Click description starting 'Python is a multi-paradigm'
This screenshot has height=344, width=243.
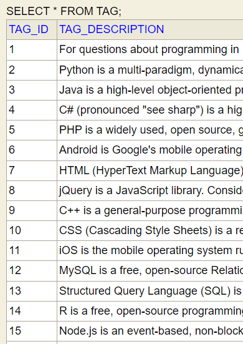click(151, 70)
